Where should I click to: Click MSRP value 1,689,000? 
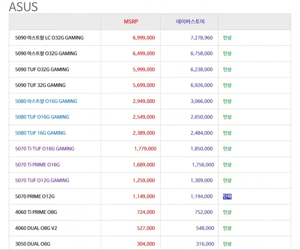(144, 165)
